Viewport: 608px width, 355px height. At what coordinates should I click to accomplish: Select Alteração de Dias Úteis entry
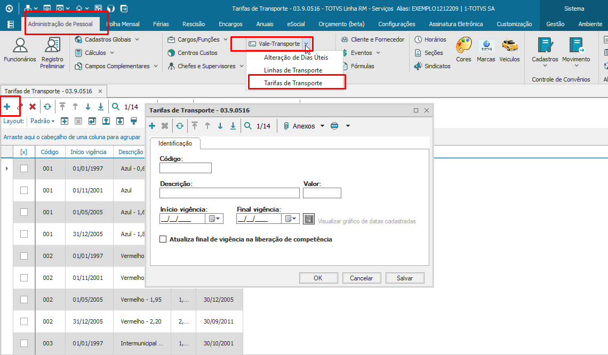point(296,58)
